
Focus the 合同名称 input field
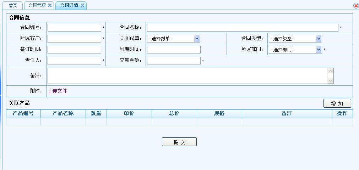[x=242, y=28]
